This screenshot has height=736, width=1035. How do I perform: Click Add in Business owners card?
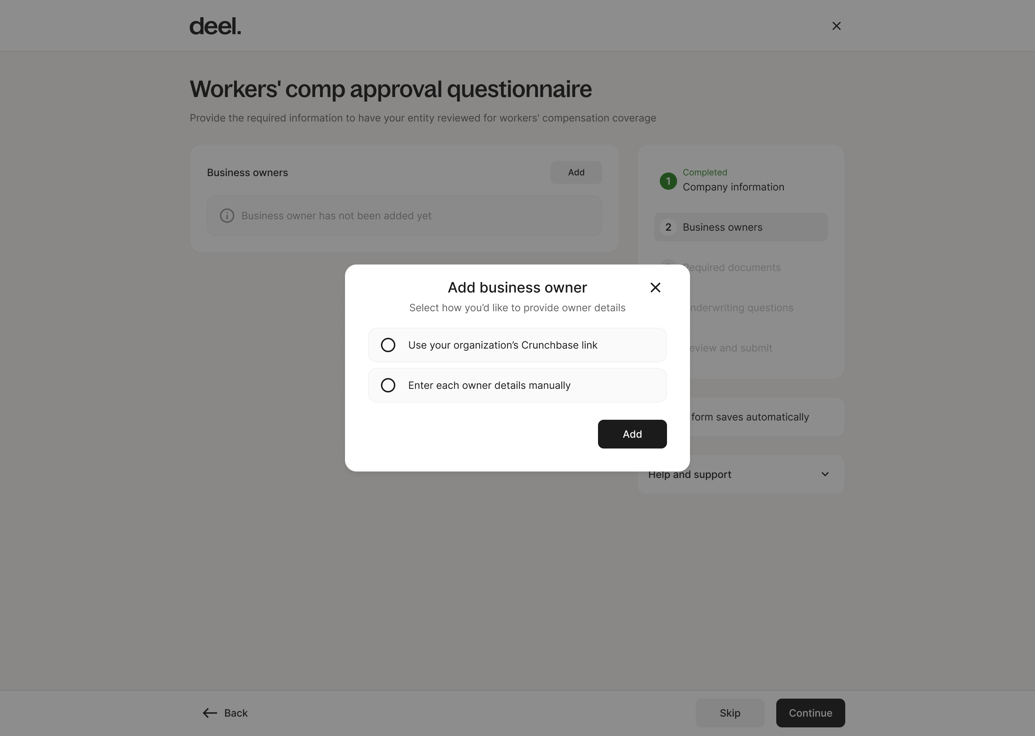(576, 172)
